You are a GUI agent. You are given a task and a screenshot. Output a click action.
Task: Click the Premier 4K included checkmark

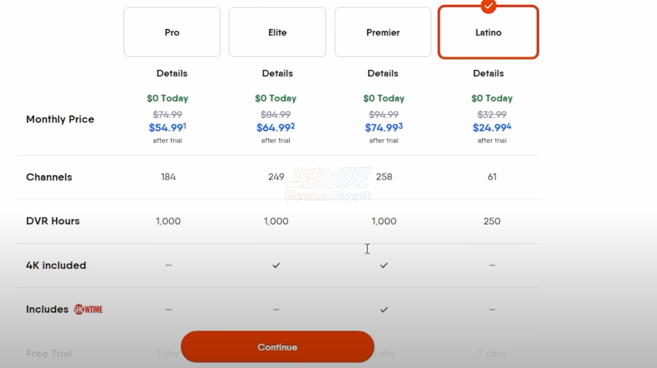tap(384, 265)
